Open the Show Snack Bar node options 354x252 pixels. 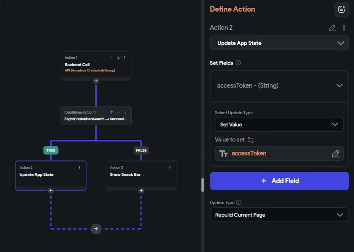point(170,167)
